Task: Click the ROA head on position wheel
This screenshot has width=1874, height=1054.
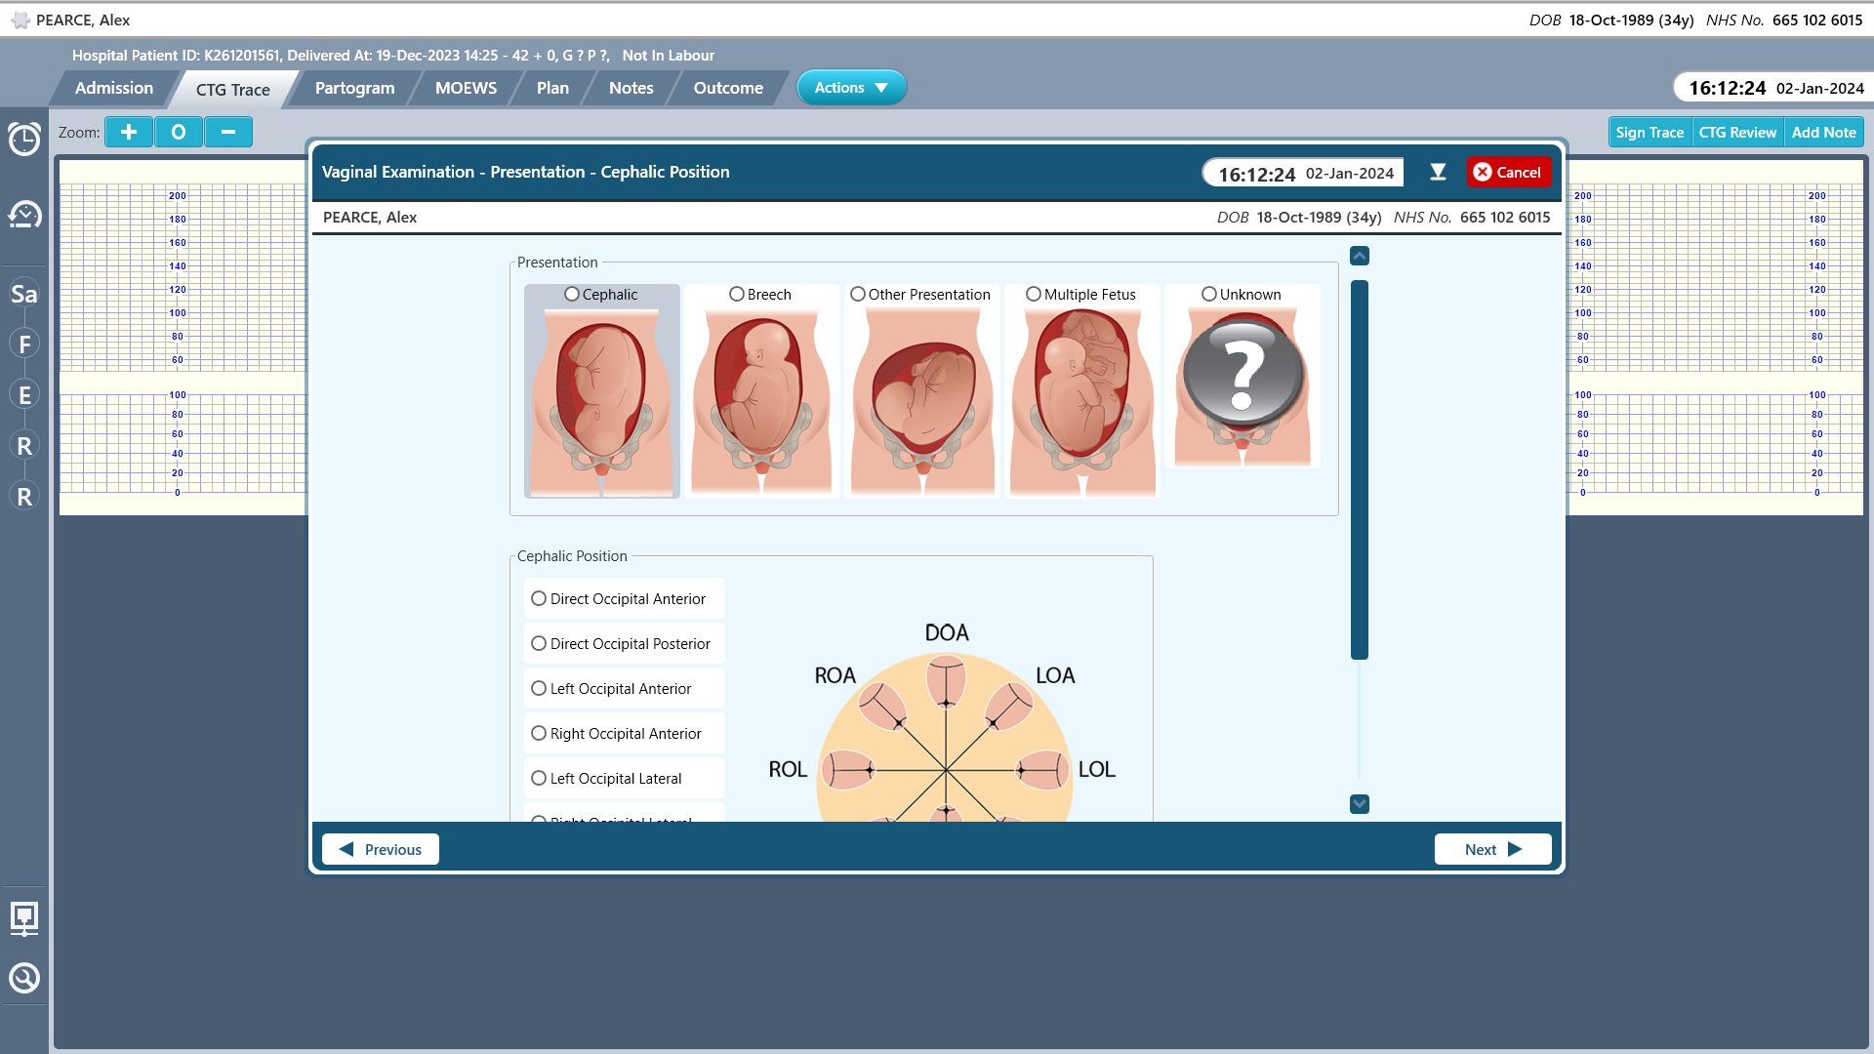Action: pyautogui.click(x=883, y=707)
